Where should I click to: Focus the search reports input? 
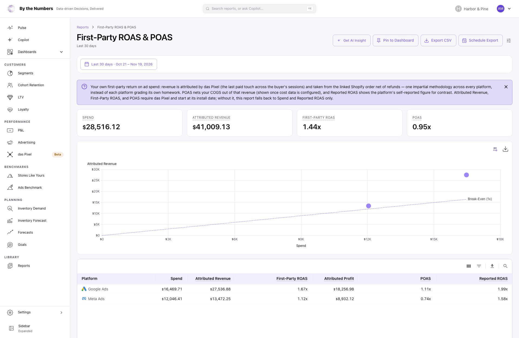click(x=259, y=9)
